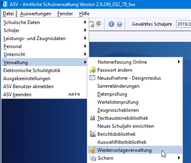Click the Sichern database save icon
The image size is (191, 163).
point(93,158)
